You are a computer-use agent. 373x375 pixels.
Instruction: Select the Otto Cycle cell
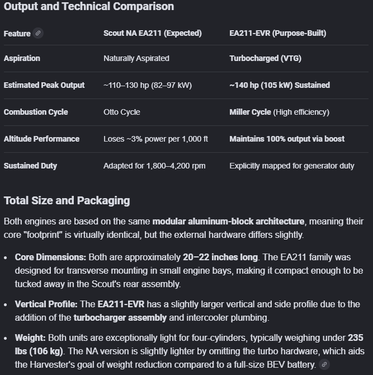[x=122, y=112]
